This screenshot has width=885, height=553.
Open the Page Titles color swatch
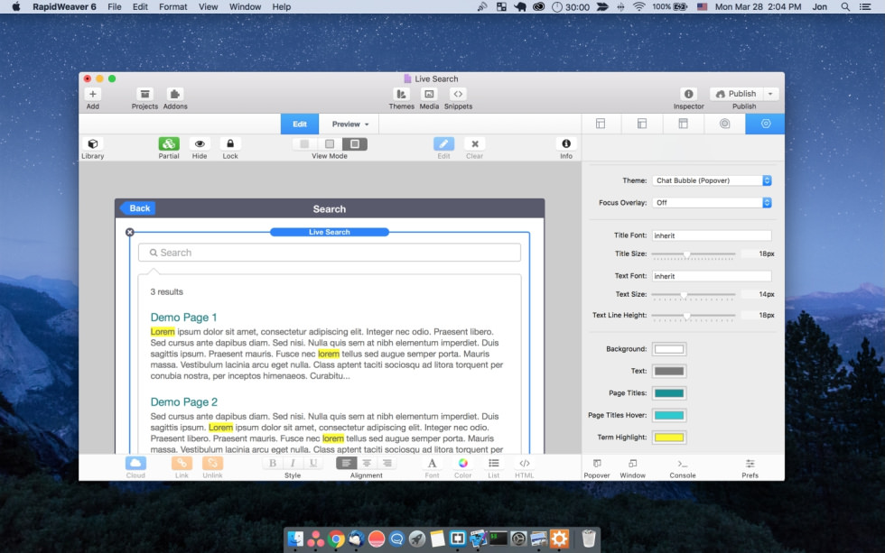point(669,393)
